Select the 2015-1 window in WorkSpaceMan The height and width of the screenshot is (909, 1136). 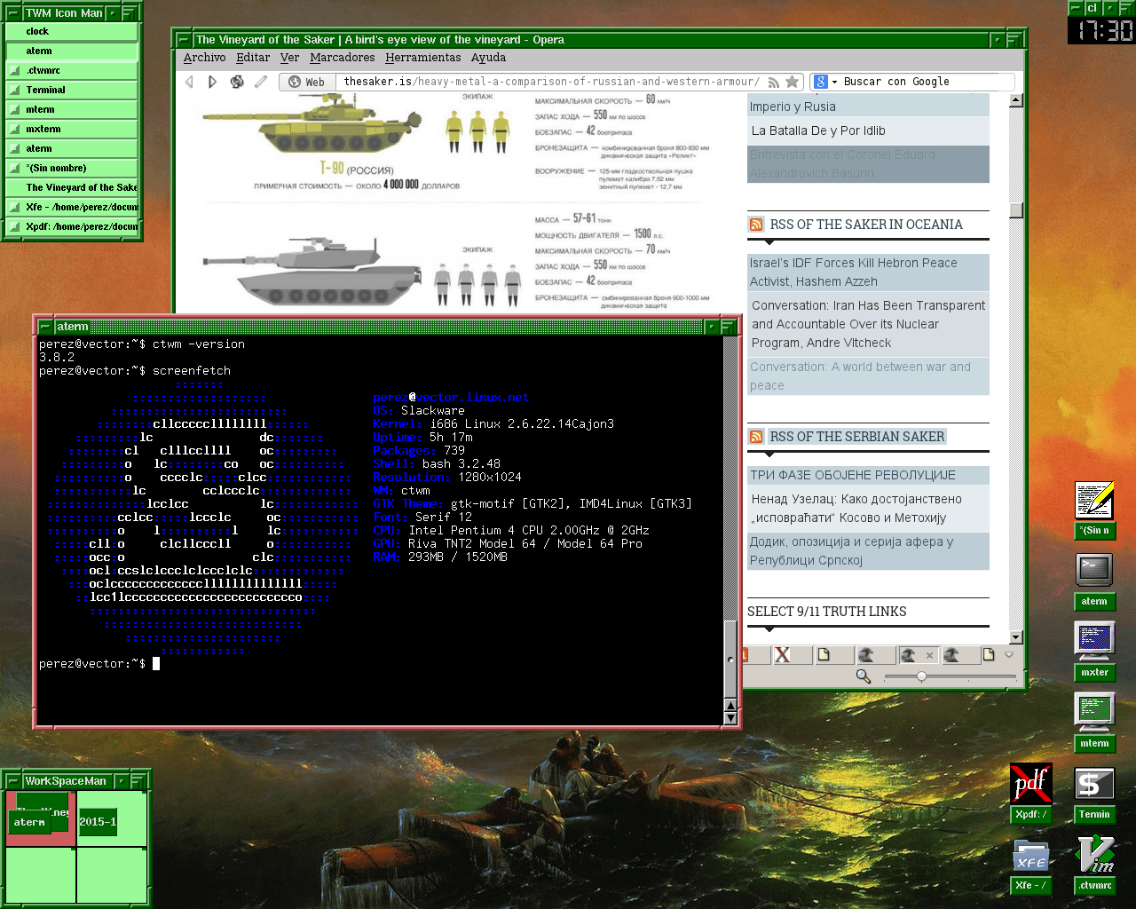coord(98,822)
